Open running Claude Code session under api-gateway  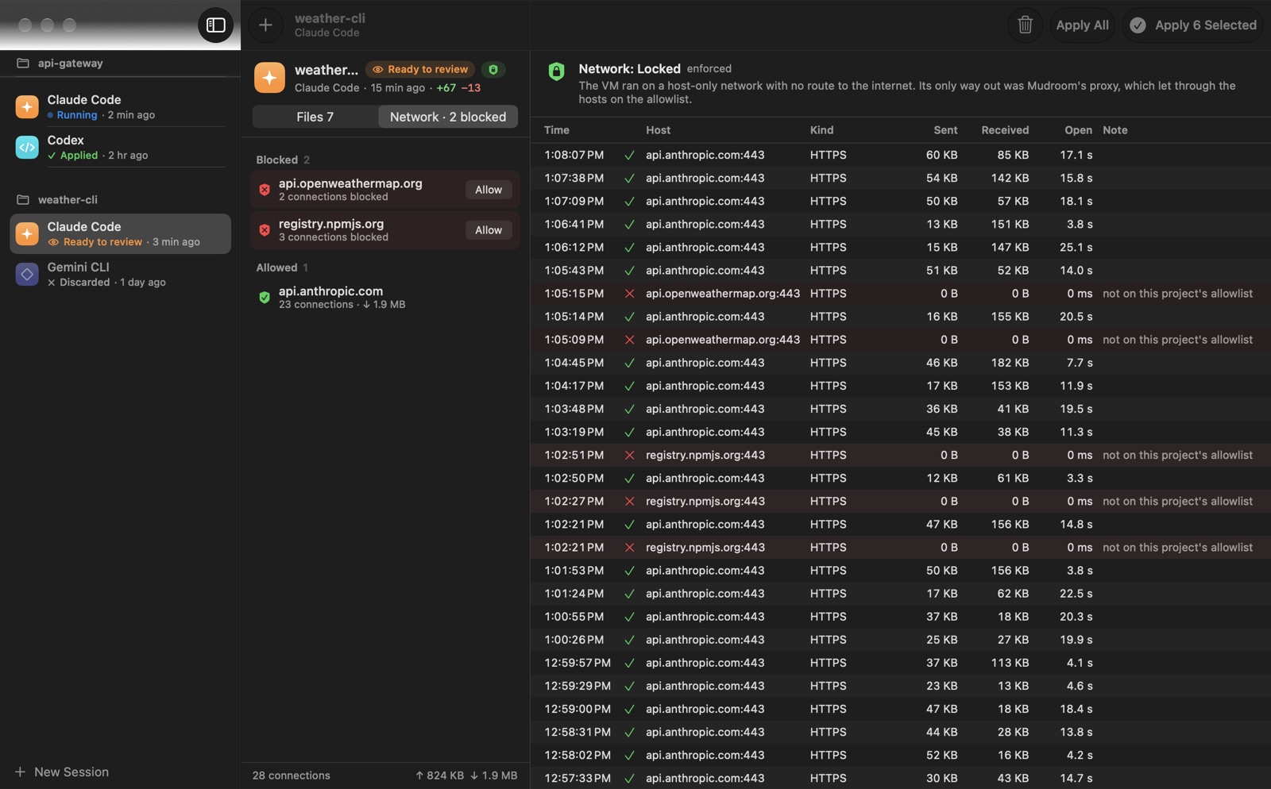(x=120, y=106)
